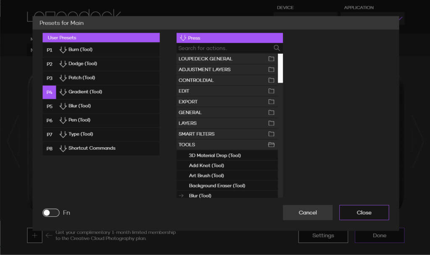Click the Close button

(x=364, y=213)
